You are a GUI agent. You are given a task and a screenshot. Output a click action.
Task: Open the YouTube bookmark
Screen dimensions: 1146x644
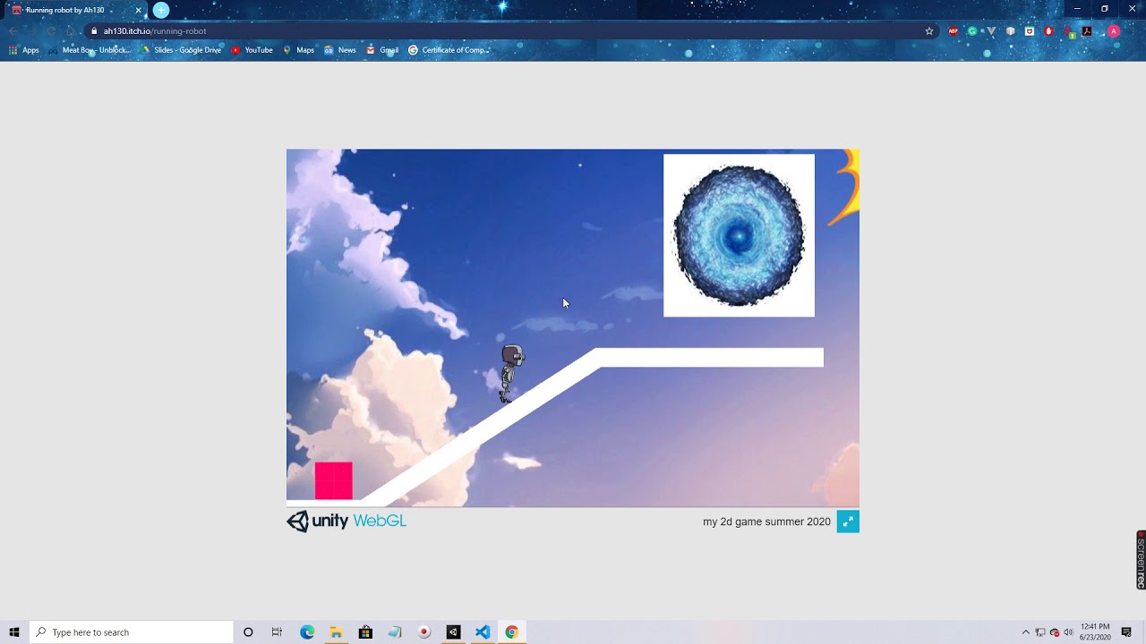coord(252,50)
